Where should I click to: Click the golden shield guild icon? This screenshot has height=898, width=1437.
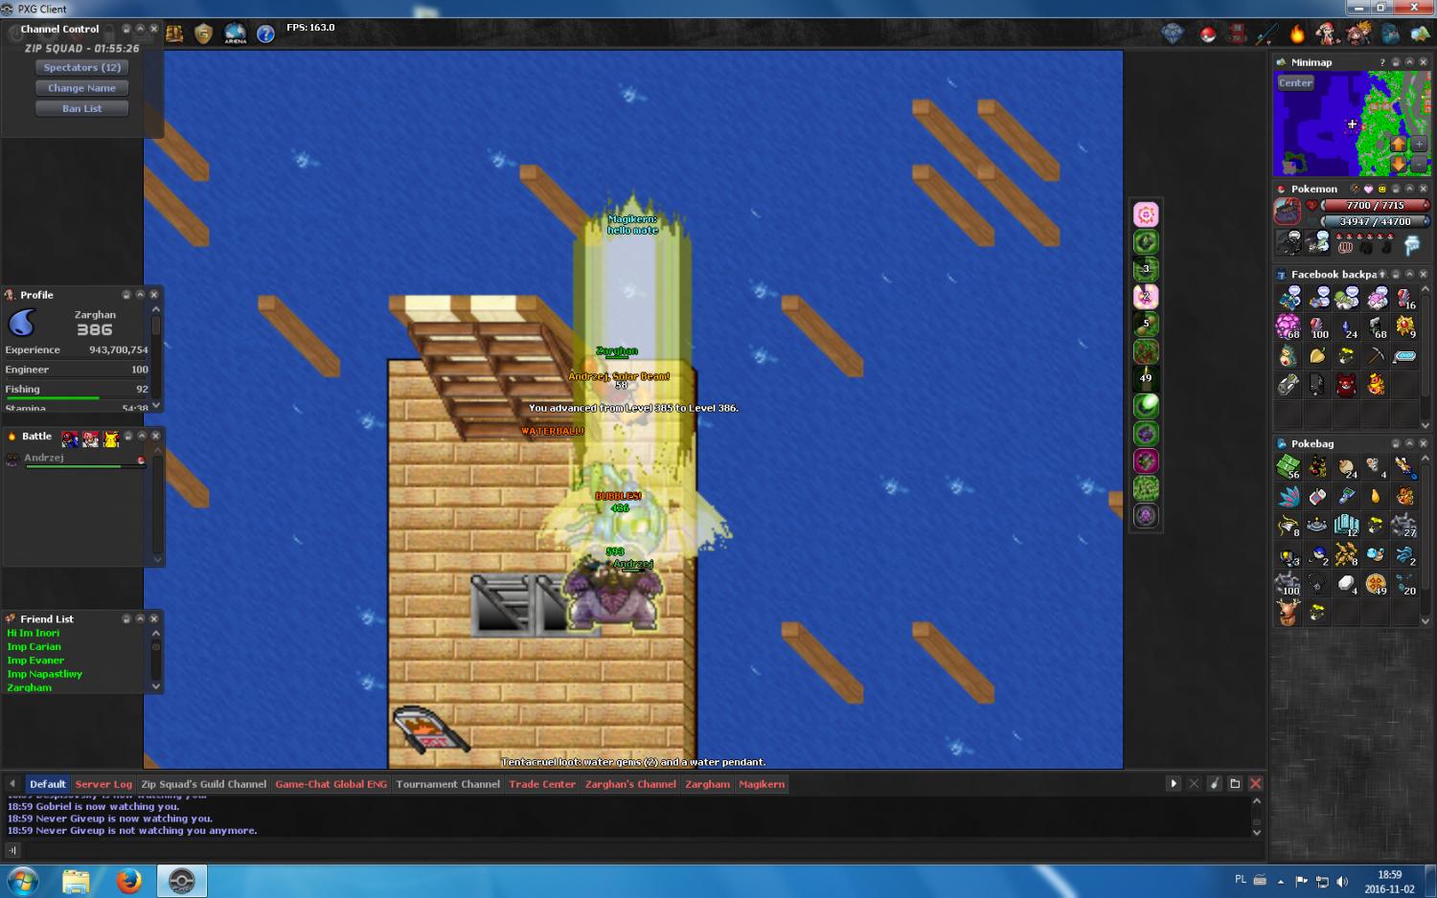[x=203, y=34]
